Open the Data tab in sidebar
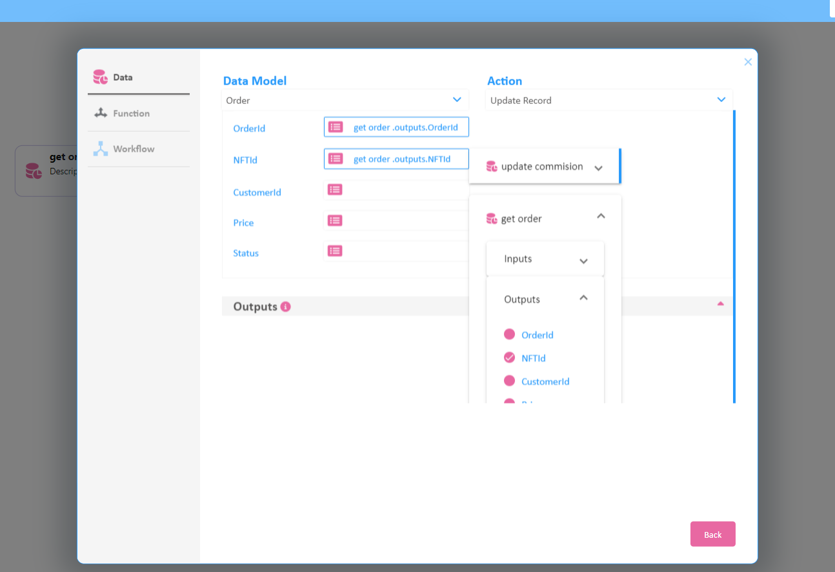 (x=139, y=77)
